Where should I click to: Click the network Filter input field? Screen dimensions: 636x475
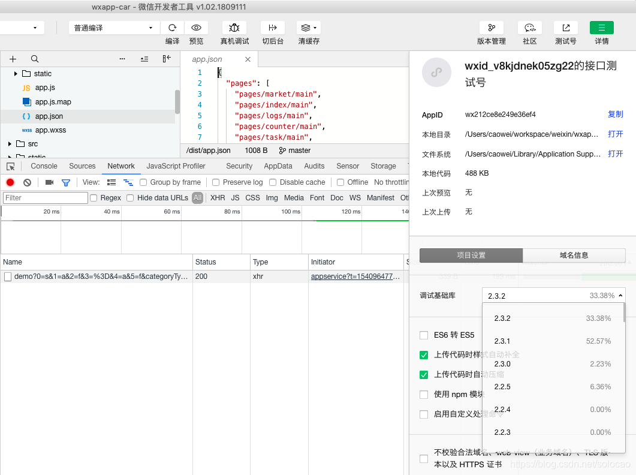pos(46,198)
